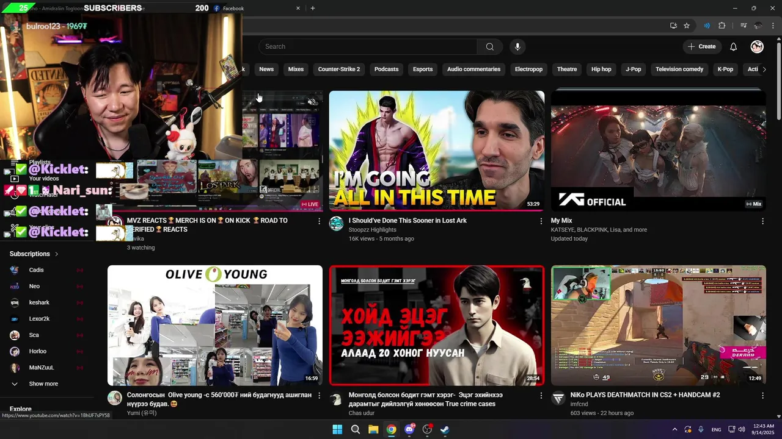Viewport: 782px width, 439px height.
Task: Open Chrome three-dot menu
Action: click(x=773, y=26)
